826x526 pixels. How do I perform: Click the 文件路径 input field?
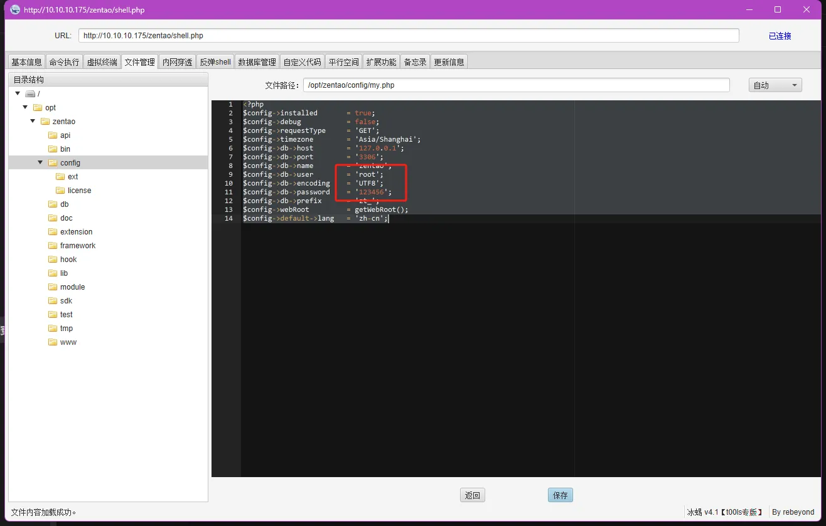[516, 85]
